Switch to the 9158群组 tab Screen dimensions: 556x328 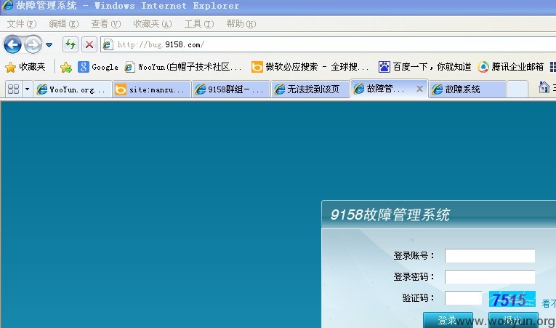pyautogui.click(x=231, y=89)
